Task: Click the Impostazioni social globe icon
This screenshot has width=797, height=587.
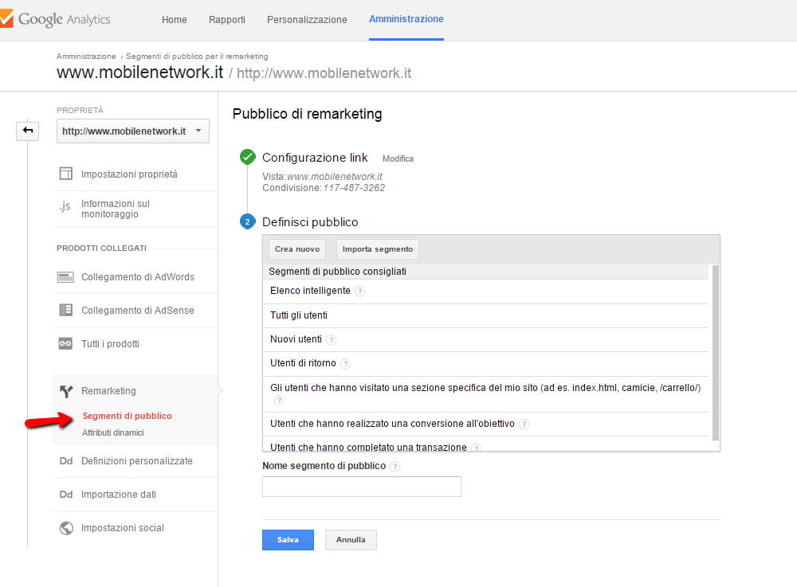Action: pos(66,528)
